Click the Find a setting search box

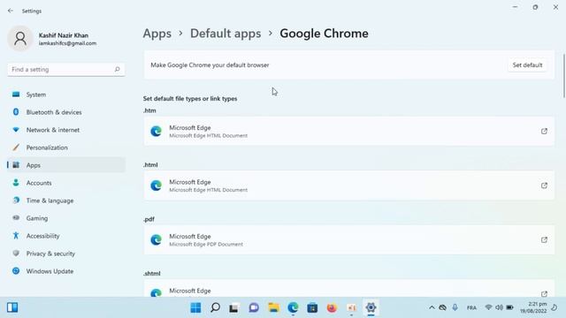coord(66,69)
